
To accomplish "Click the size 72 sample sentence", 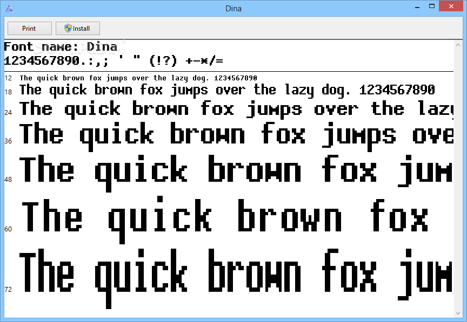I will click(x=236, y=278).
